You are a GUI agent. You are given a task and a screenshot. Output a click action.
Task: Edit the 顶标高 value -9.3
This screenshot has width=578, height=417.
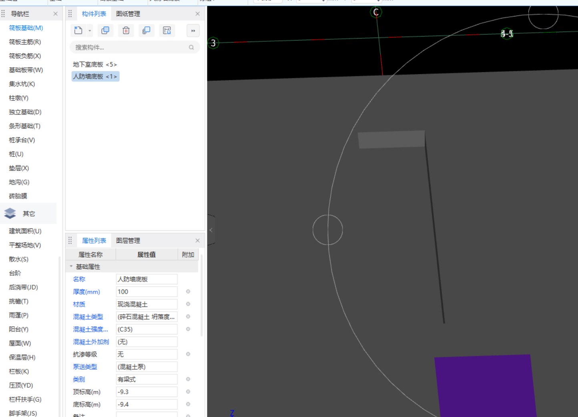click(x=147, y=392)
